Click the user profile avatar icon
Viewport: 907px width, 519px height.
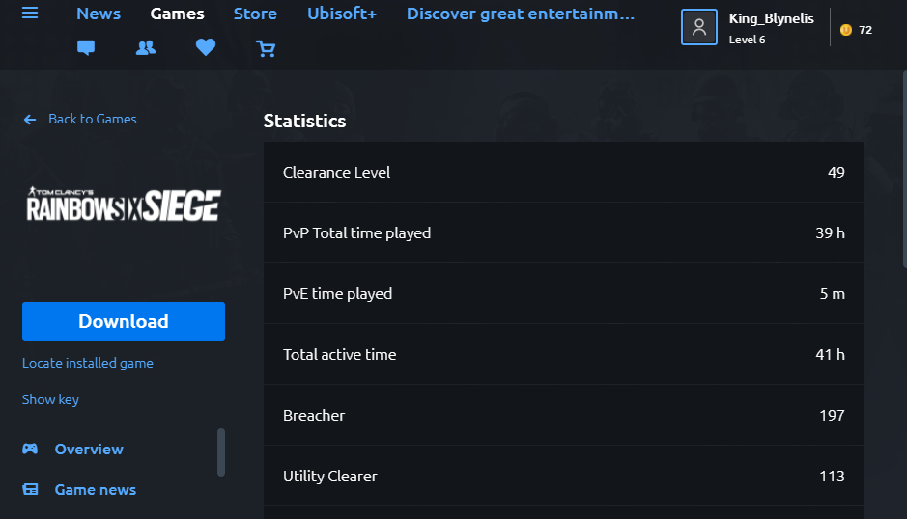tap(699, 28)
